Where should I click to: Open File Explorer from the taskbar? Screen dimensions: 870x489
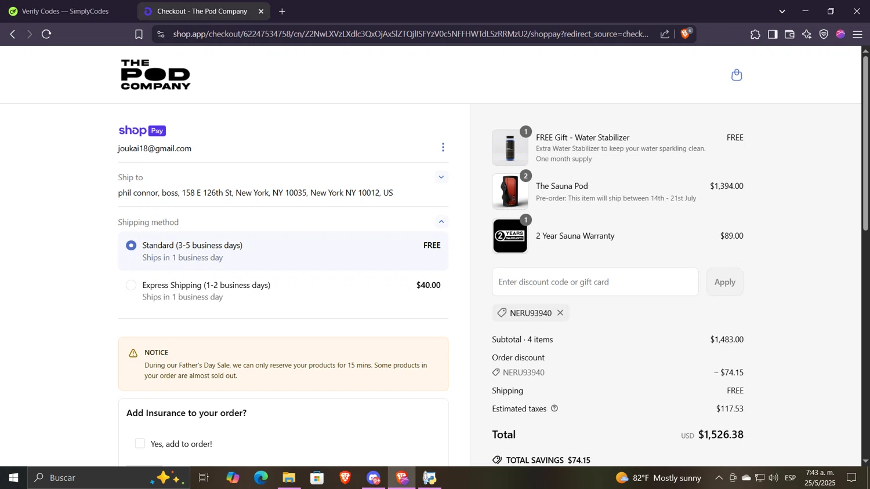289,478
